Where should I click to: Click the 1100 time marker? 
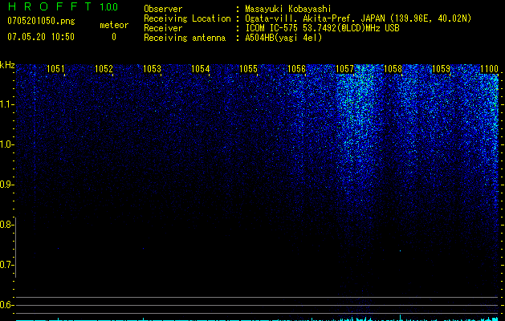point(489,69)
